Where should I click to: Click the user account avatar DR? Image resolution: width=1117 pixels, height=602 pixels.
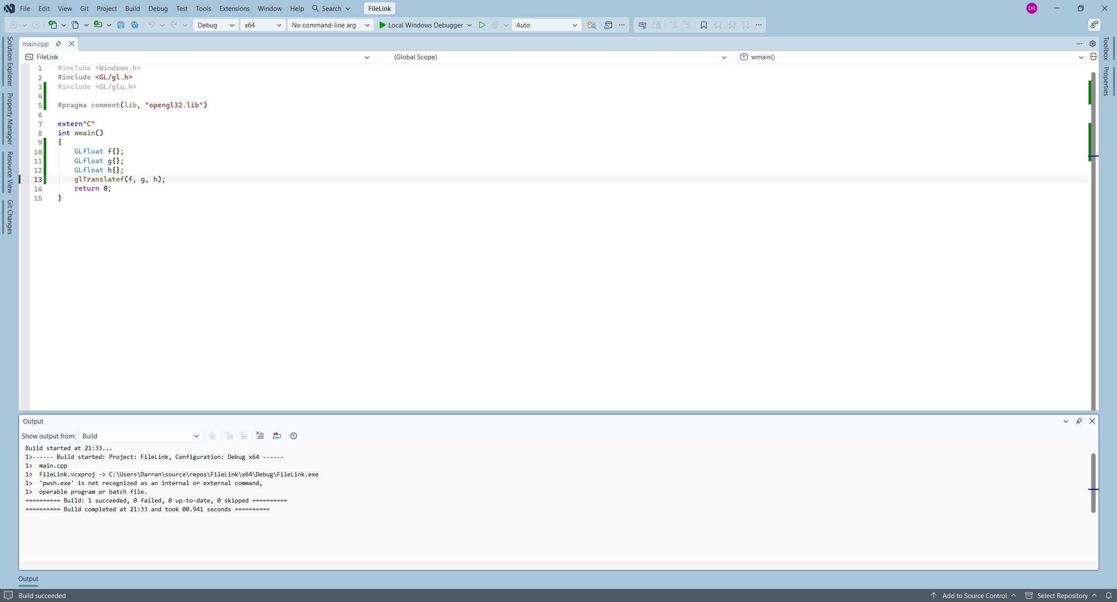coord(1031,8)
